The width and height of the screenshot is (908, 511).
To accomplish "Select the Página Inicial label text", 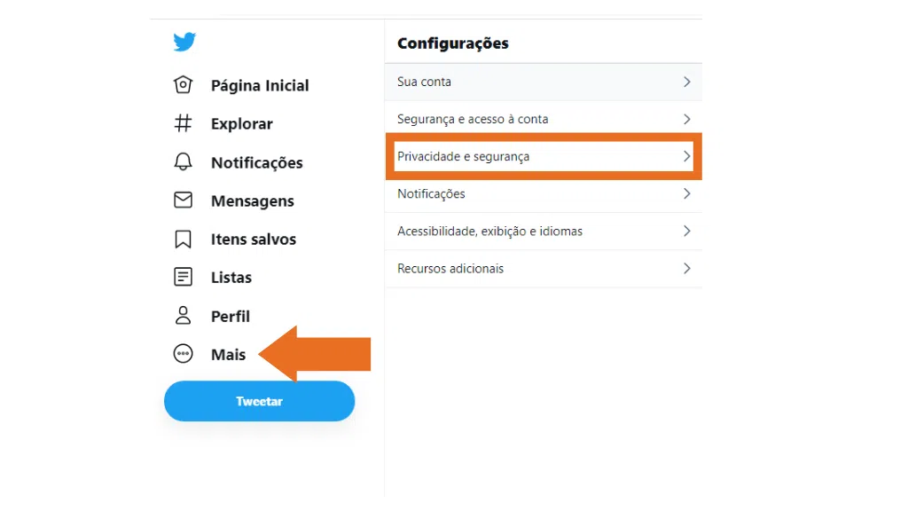I will pyautogui.click(x=259, y=85).
